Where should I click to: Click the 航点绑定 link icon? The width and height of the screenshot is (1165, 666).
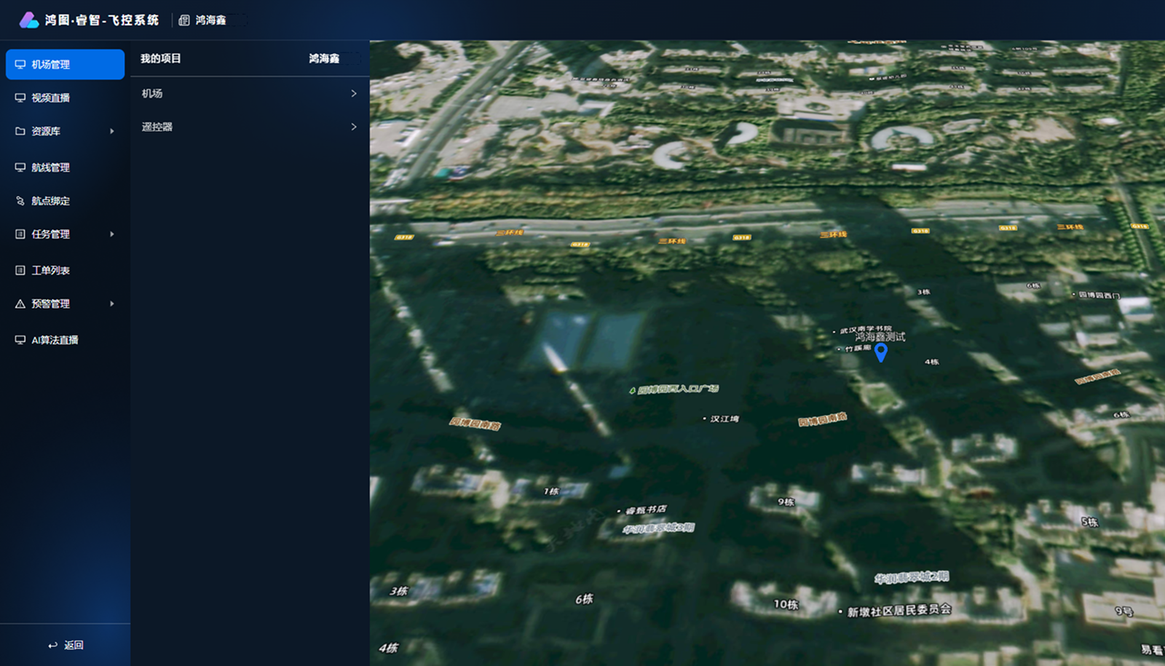(x=20, y=201)
